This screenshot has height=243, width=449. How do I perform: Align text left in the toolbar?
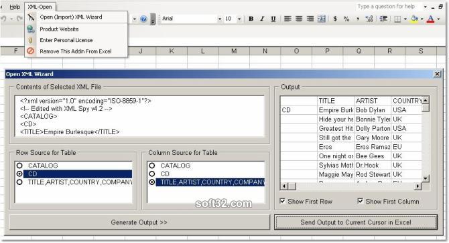(x=287, y=19)
